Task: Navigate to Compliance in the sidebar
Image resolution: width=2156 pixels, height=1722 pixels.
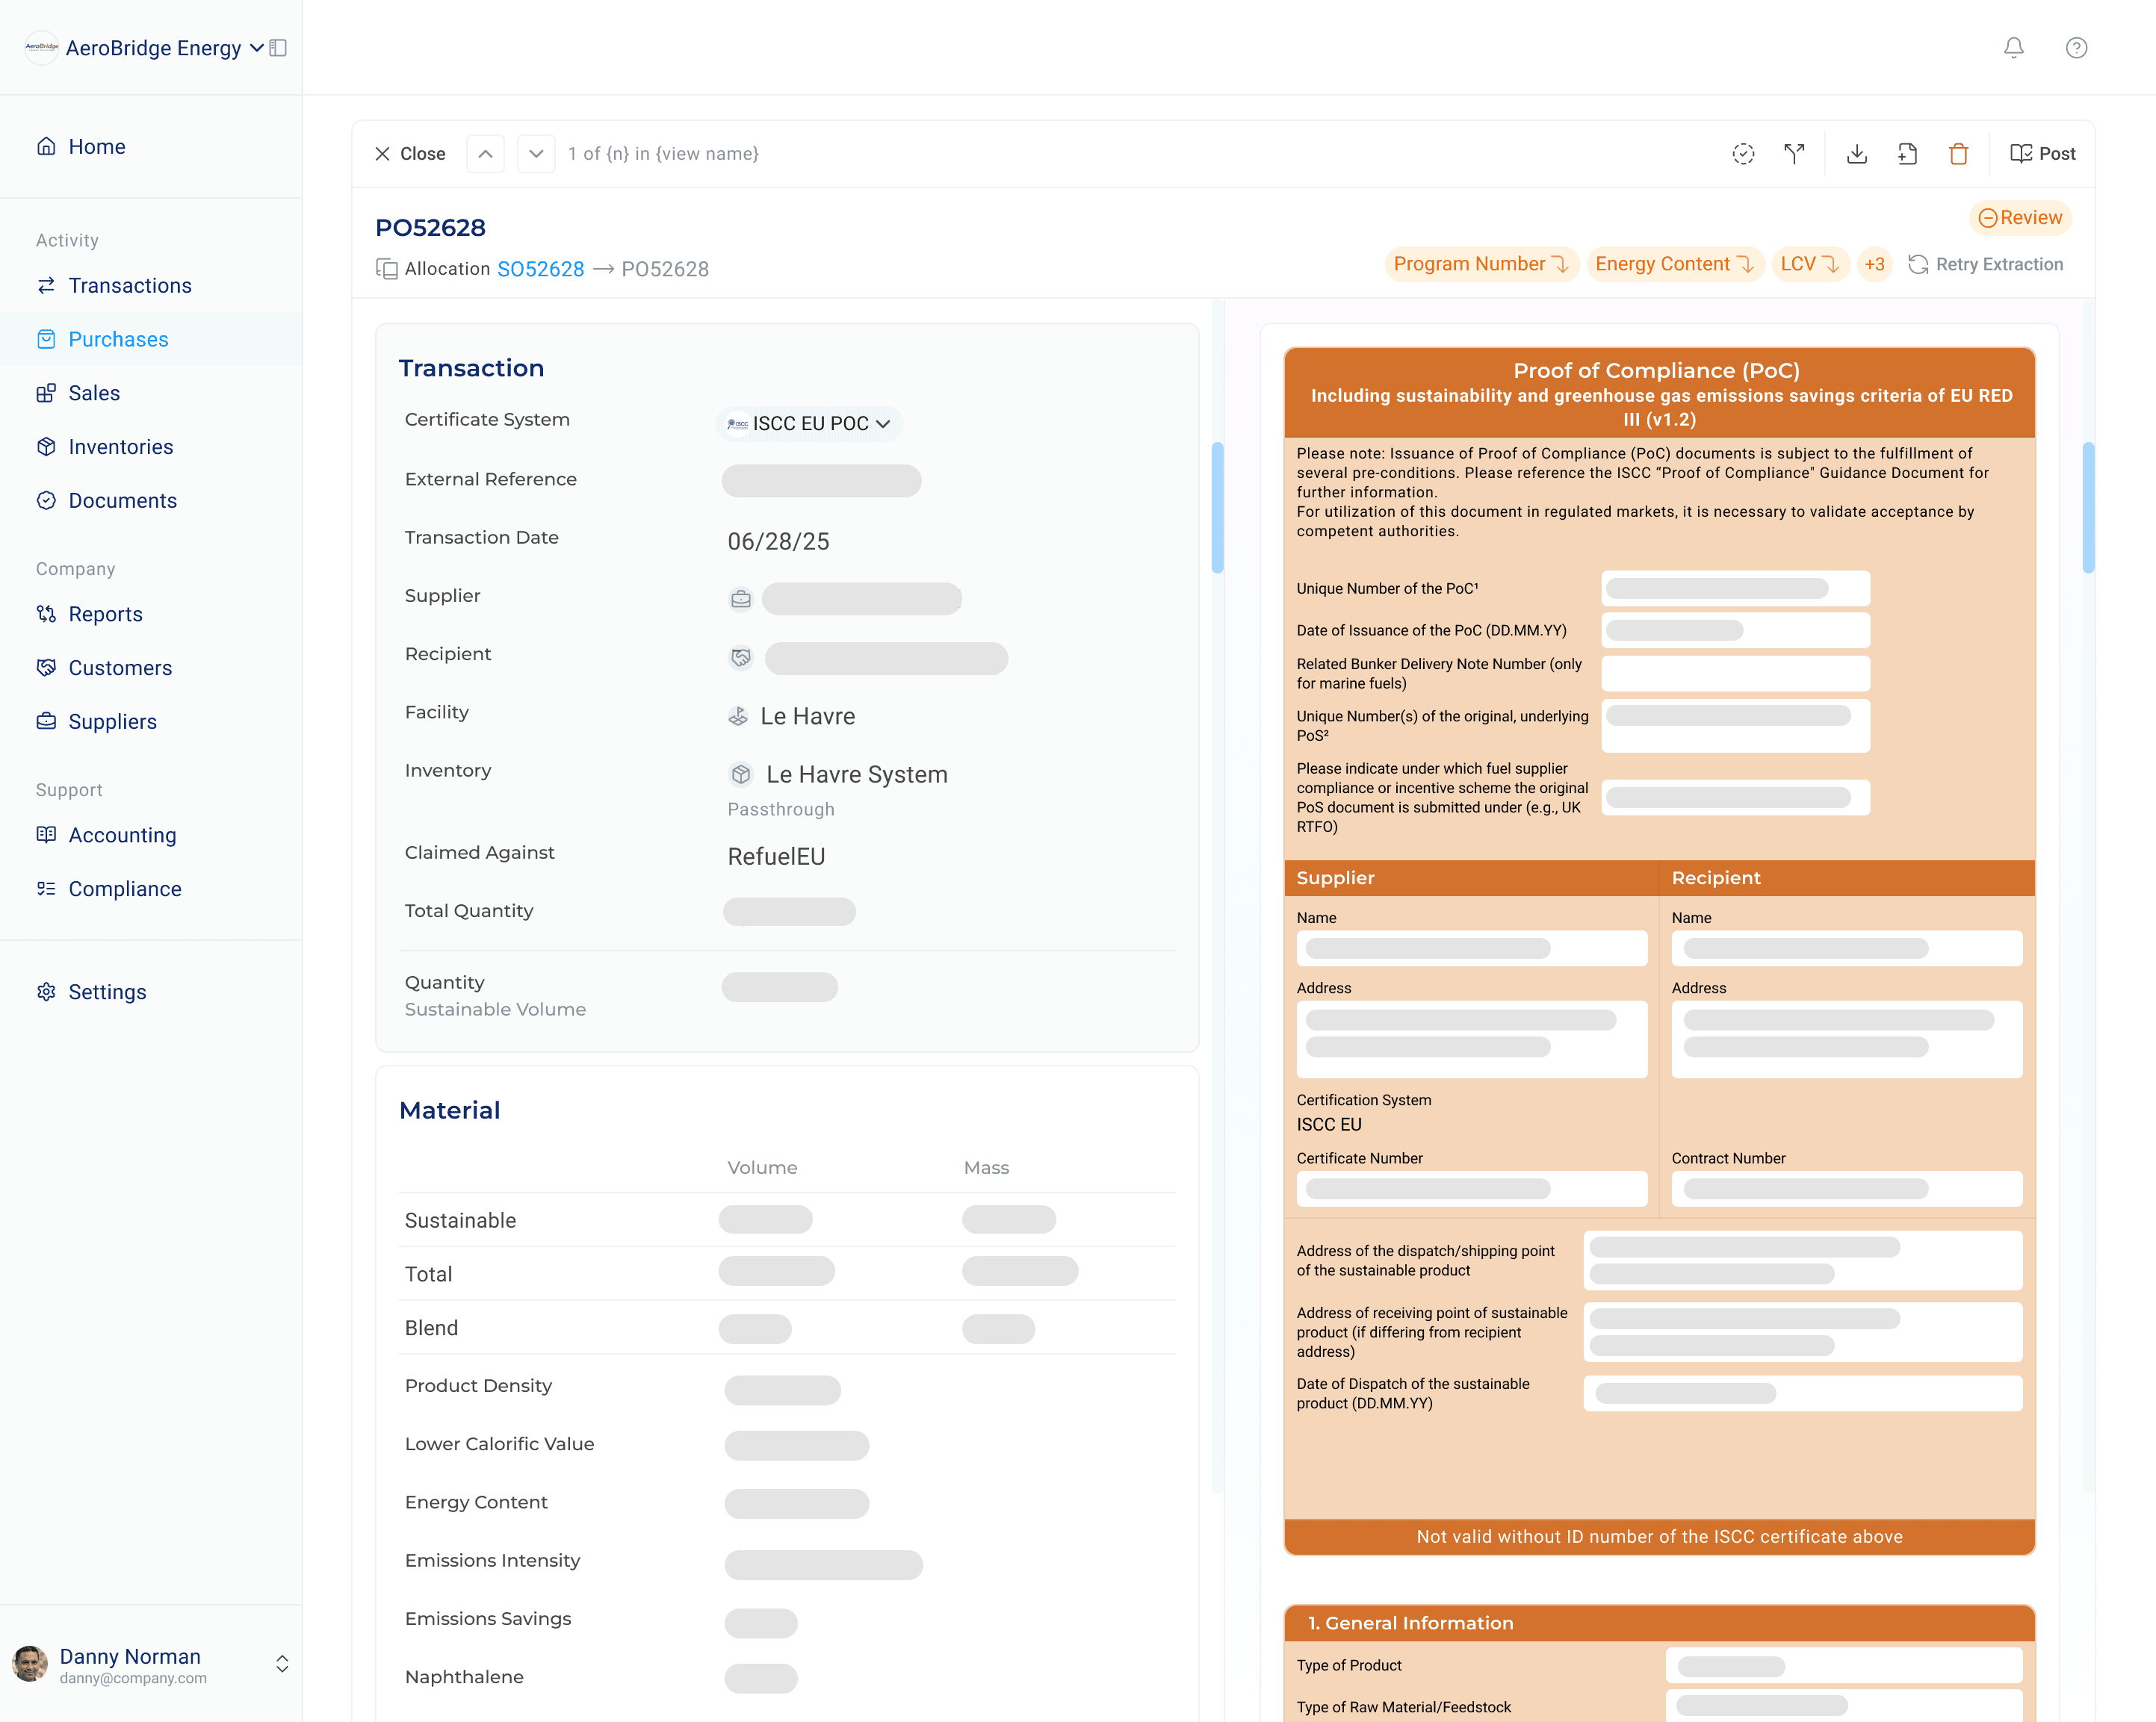Action: 124,889
